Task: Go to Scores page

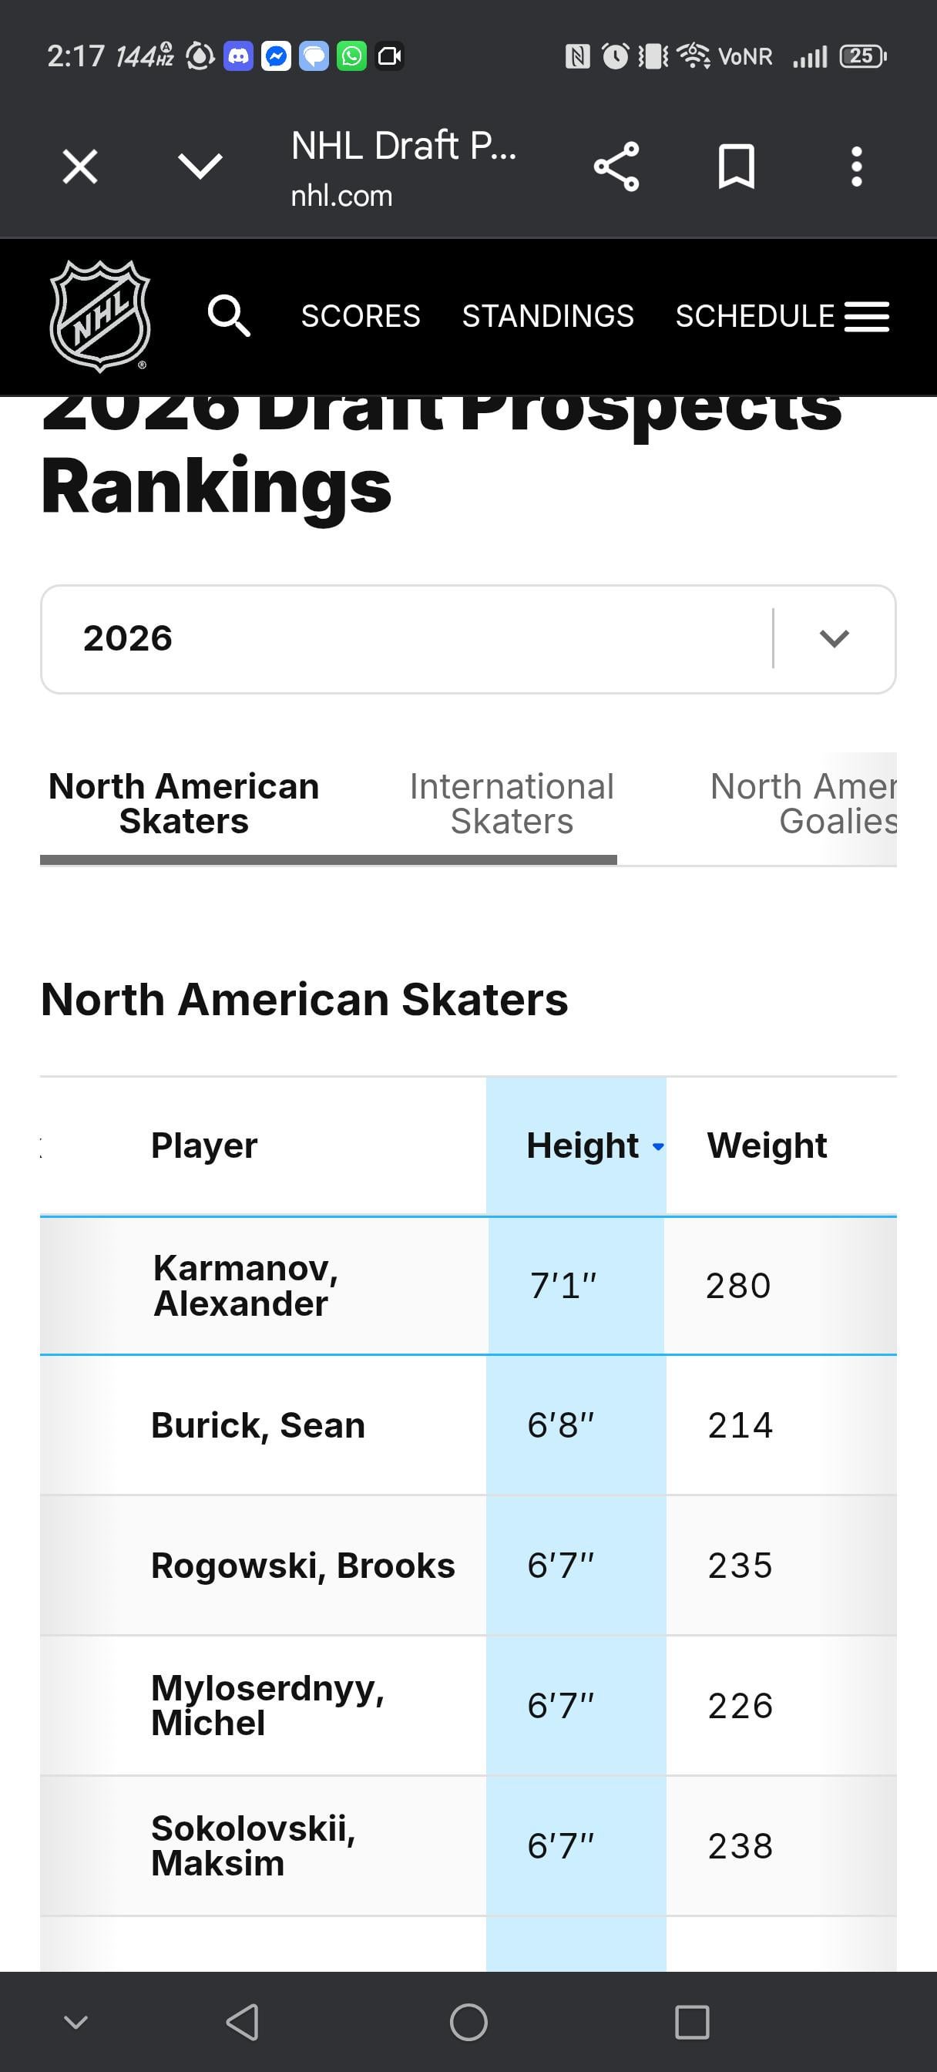Action: tap(361, 316)
